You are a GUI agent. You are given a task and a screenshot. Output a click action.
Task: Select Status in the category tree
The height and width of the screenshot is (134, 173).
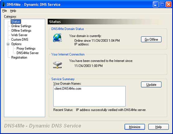tap(16, 22)
